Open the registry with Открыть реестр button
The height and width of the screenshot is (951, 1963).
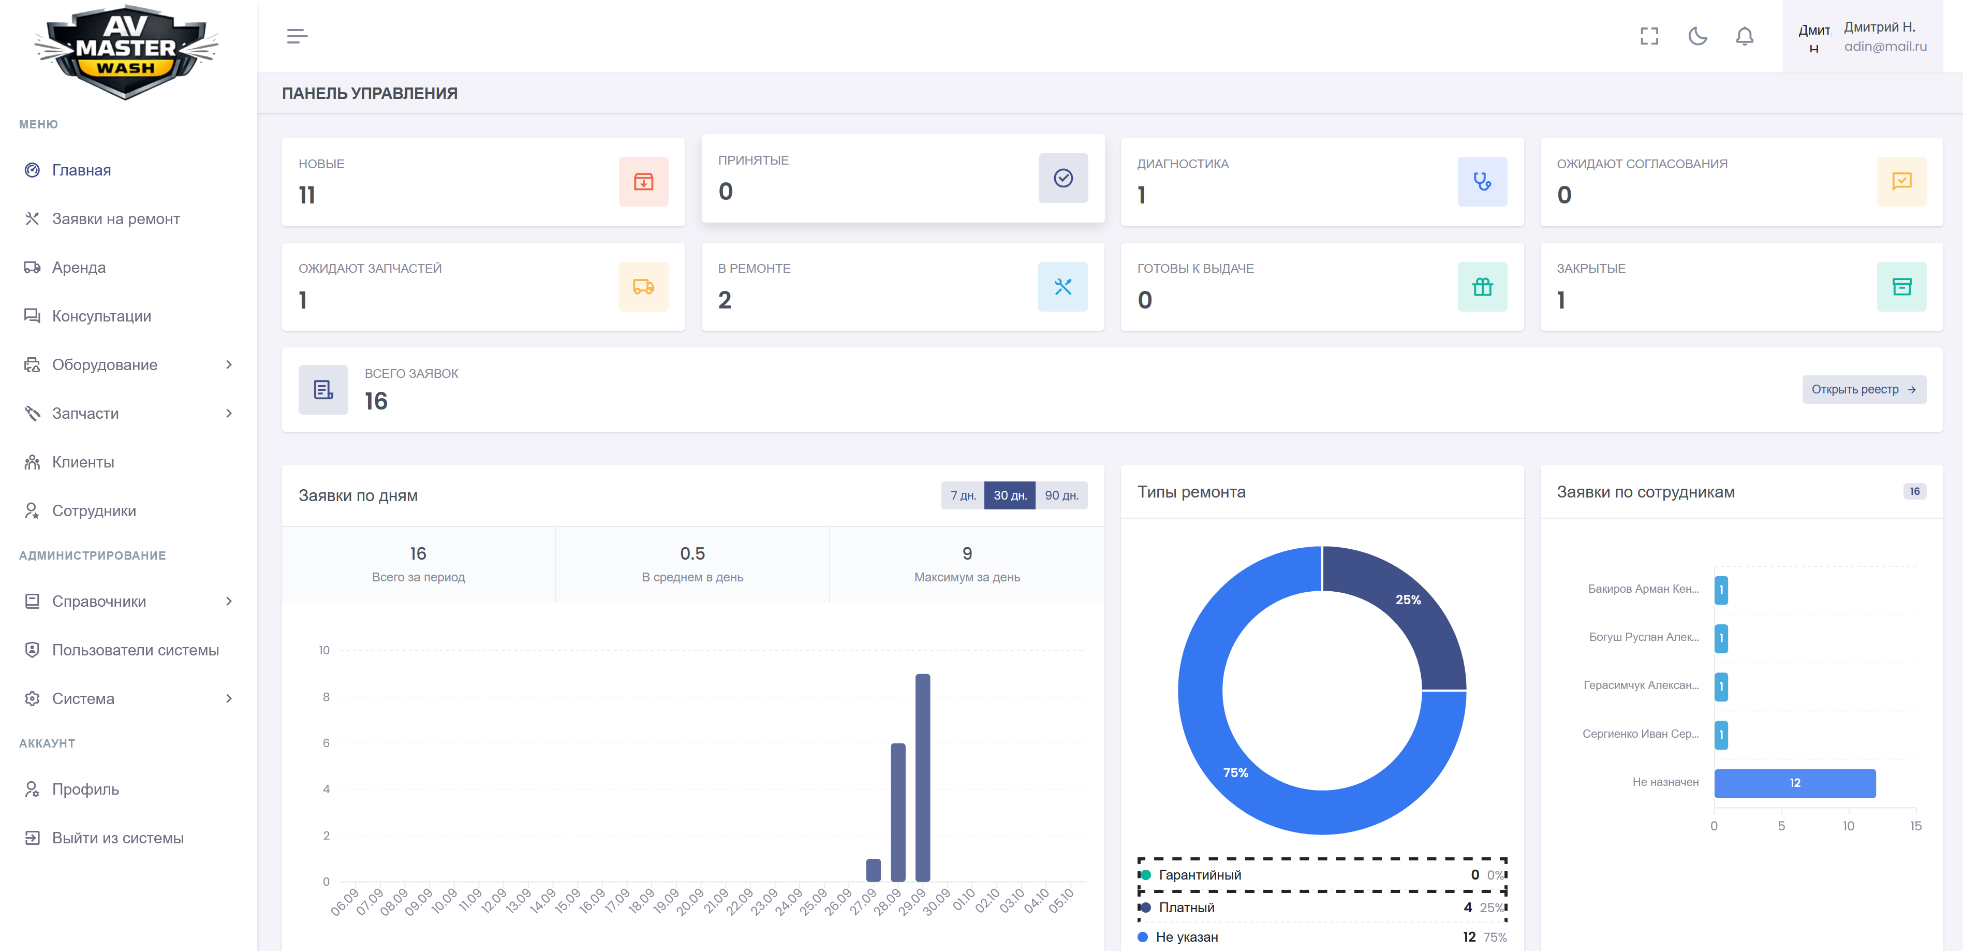point(1864,389)
